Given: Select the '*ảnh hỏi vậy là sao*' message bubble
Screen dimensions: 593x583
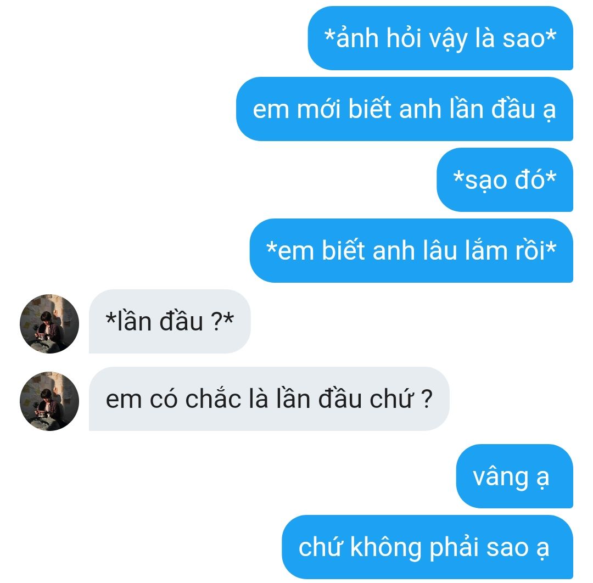Looking at the screenshot, I should point(440,38).
